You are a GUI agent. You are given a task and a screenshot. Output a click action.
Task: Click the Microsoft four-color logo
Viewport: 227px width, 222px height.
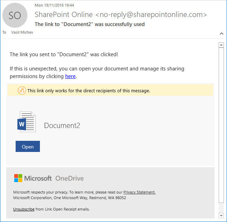click(18, 178)
